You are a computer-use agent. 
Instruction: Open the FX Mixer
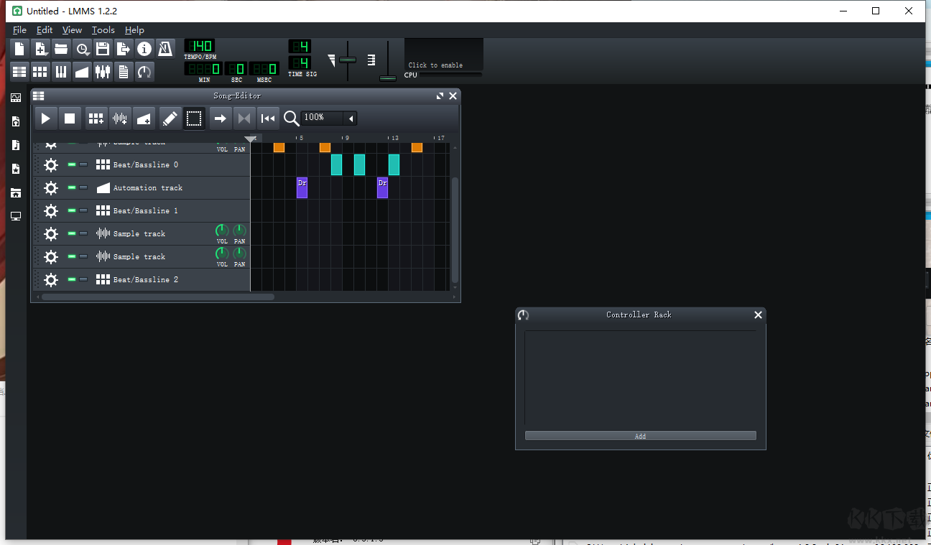coord(103,72)
